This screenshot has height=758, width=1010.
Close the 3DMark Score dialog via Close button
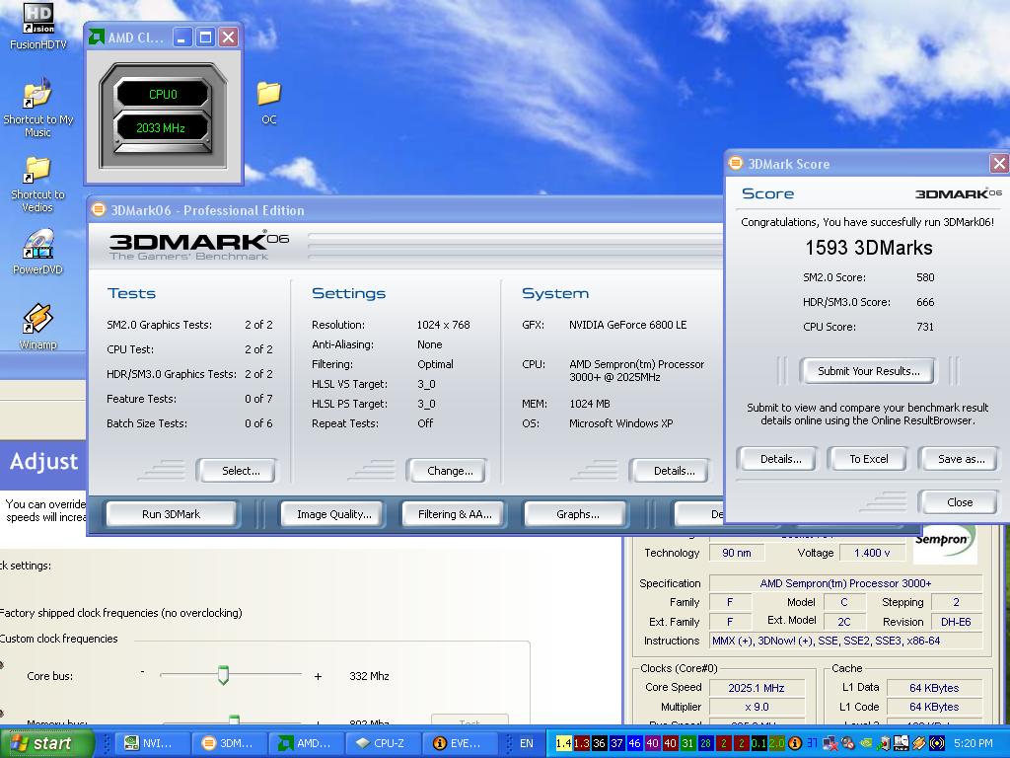(x=959, y=502)
